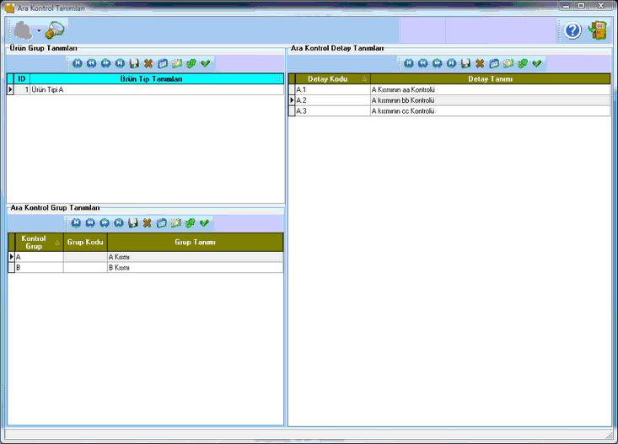Image resolution: width=618 pixels, height=444 pixels.
Task: Click the Detay Tanımı column header
Action: tap(491, 79)
